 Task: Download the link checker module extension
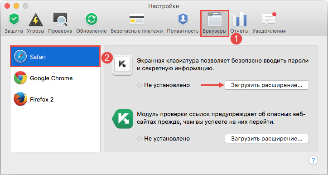tap(267, 139)
